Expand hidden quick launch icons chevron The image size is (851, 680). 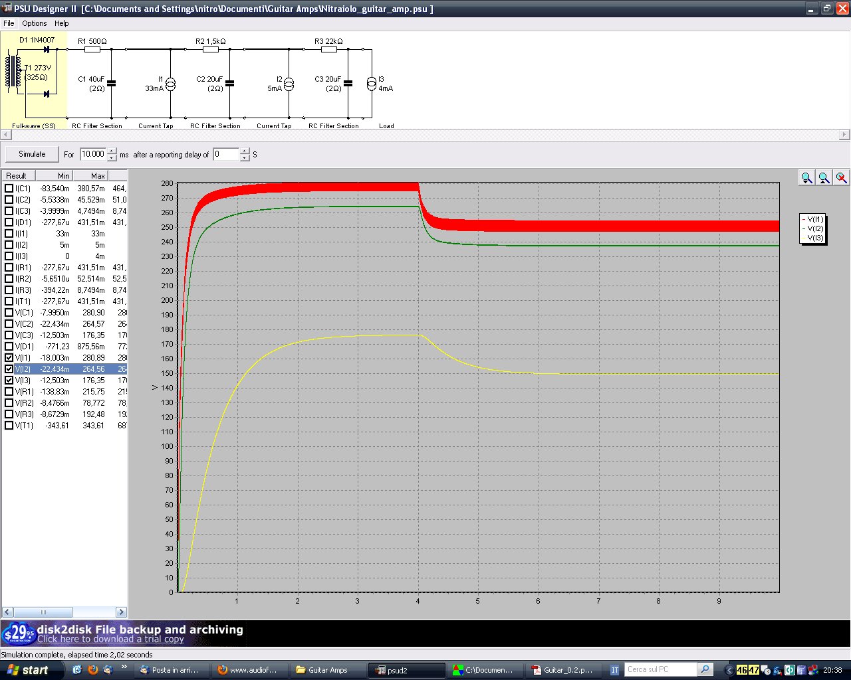tap(124, 667)
